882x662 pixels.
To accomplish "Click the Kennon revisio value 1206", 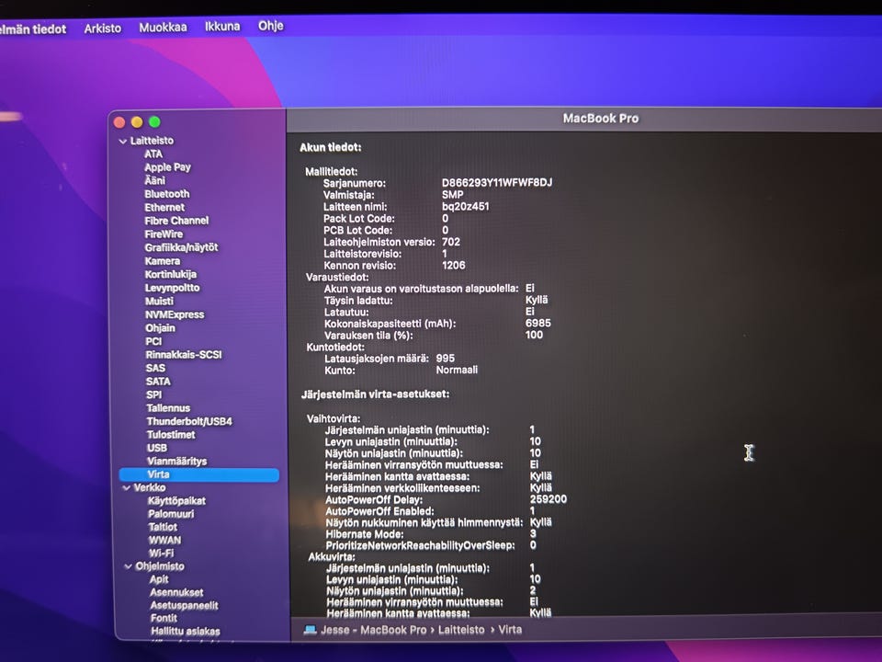I will point(453,265).
